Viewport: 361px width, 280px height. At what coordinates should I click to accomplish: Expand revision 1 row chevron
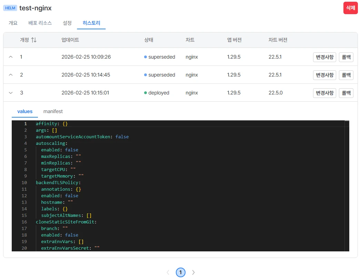point(11,57)
